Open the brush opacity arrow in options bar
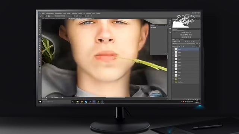This screenshot has height=134, width=239. coord(75,16)
